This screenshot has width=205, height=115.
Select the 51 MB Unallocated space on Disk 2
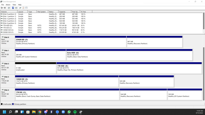click(x=36, y=68)
